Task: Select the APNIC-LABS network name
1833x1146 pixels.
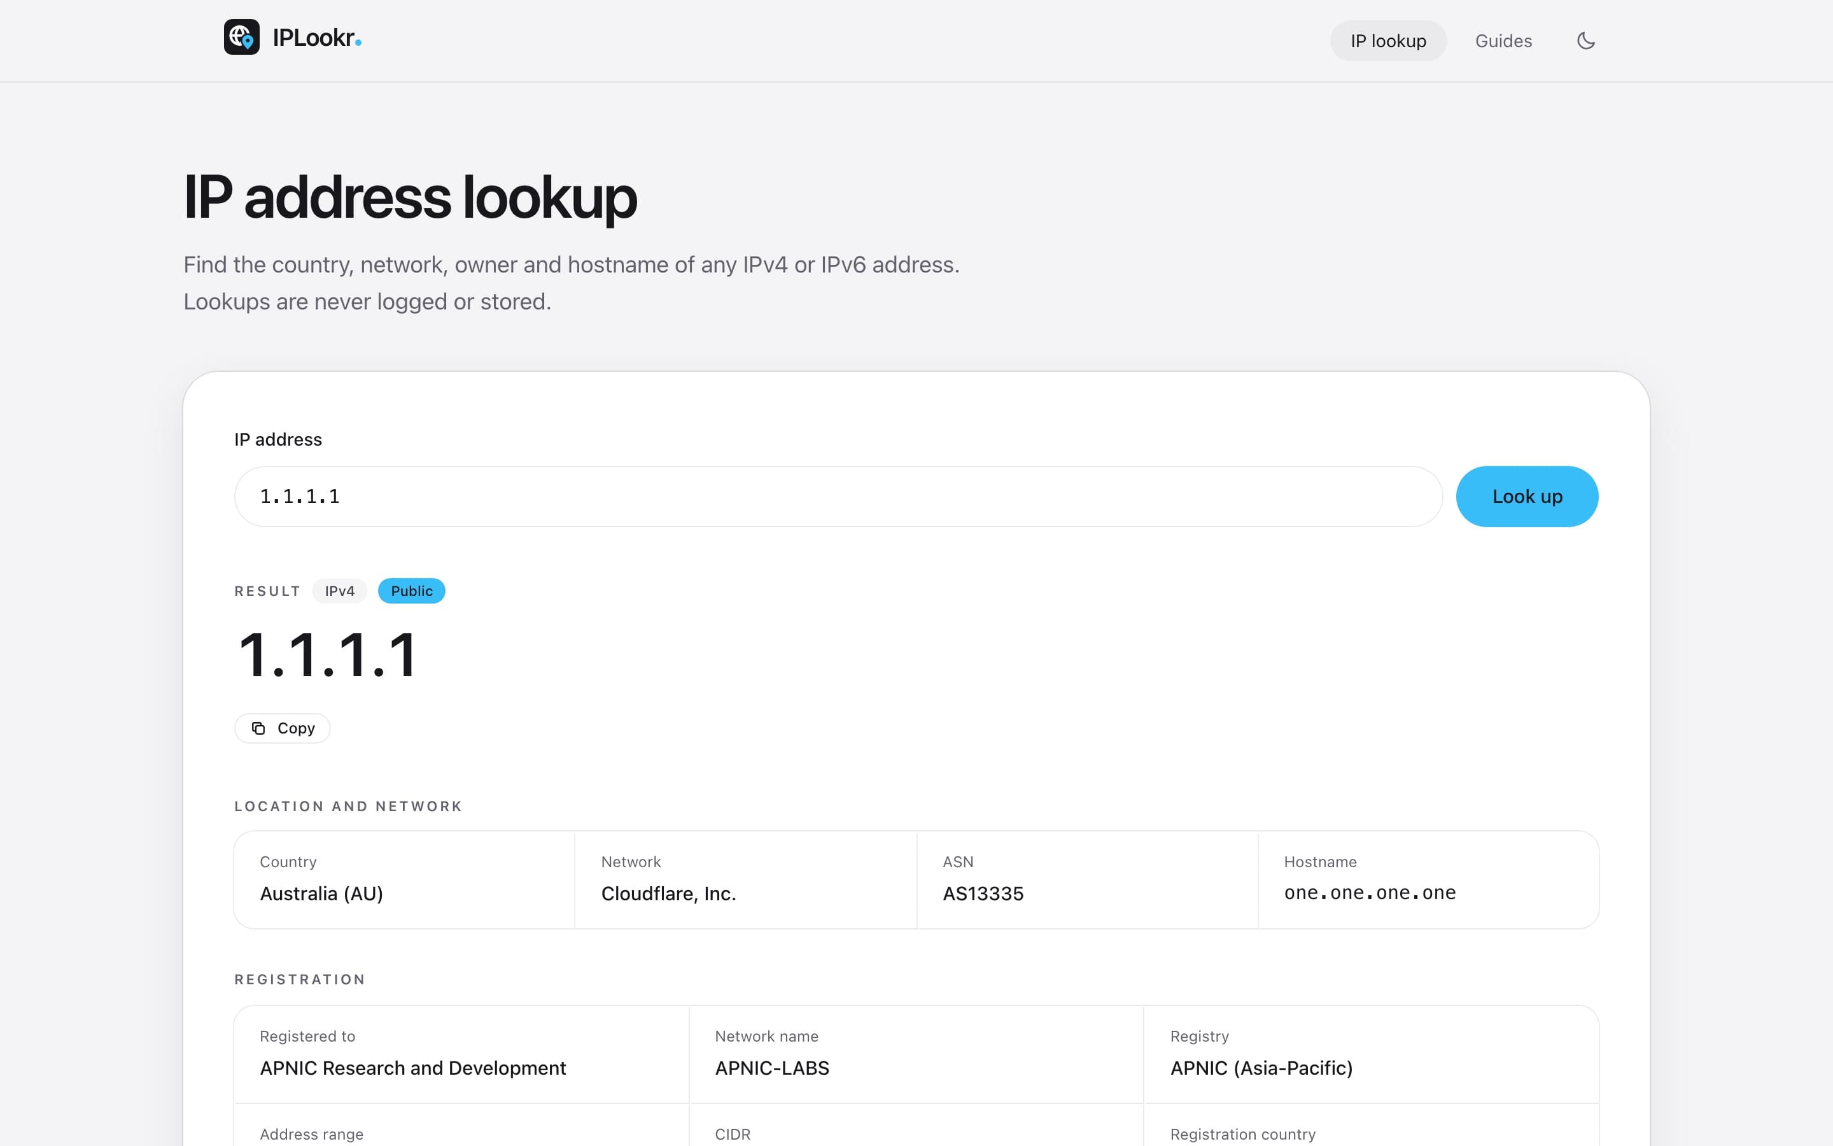Action: [x=772, y=1068]
